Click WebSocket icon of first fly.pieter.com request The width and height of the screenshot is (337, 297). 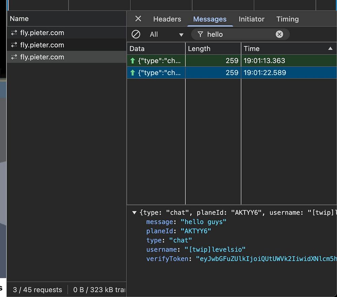14,33
